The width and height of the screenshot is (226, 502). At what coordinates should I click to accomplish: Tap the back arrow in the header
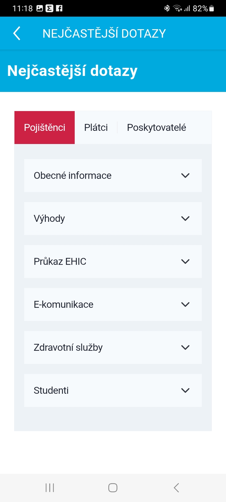click(x=17, y=33)
